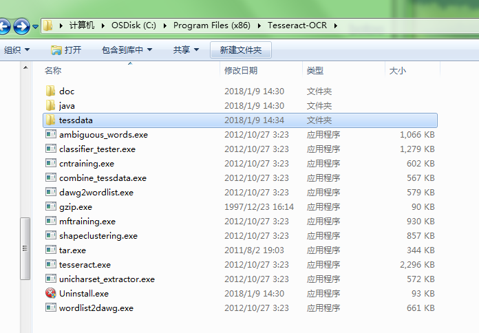Click the cntraining.exe file icon

click(51, 163)
